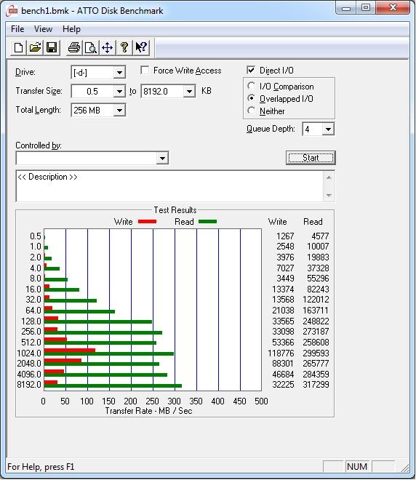Click the 512.0 transfer size row label
416x480 pixels.
(x=31, y=343)
